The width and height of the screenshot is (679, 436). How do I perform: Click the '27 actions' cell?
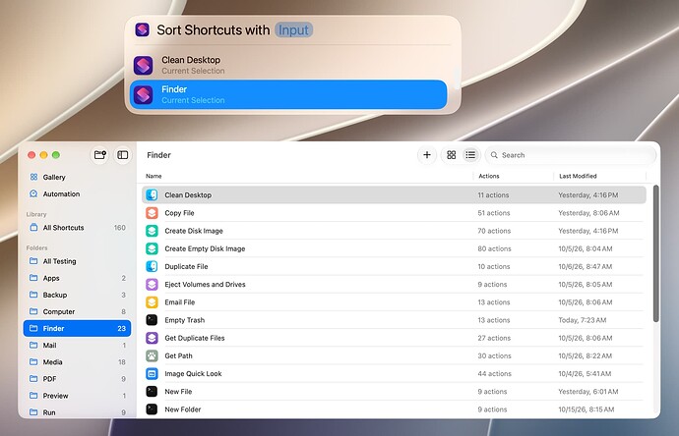494,338
